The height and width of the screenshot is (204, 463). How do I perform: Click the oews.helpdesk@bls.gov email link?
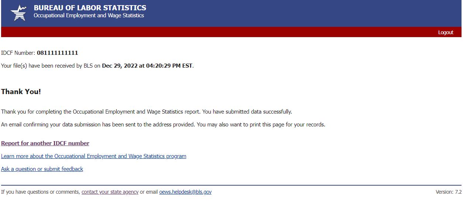pyautogui.click(x=185, y=192)
